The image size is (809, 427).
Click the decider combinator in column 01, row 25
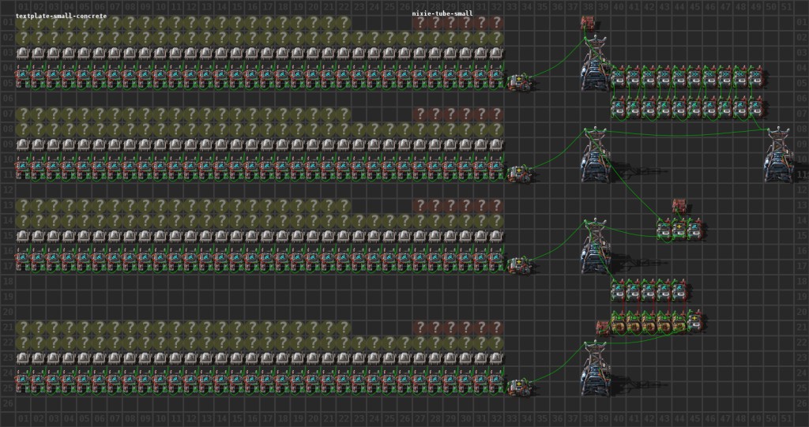point(23,380)
